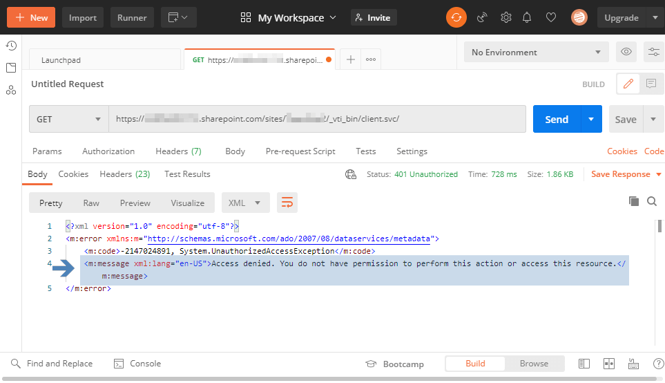Switch to the Launchpad tab
The image size is (665, 383).
pyautogui.click(x=104, y=60)
